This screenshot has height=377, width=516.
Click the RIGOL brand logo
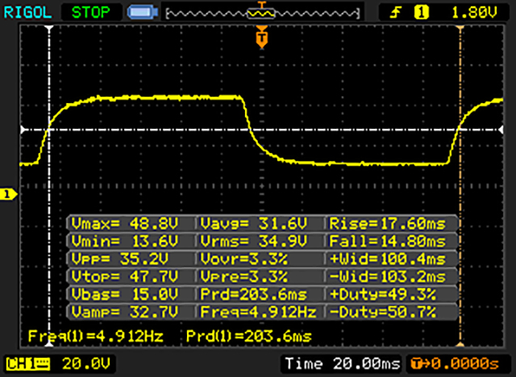coord(27,13)
